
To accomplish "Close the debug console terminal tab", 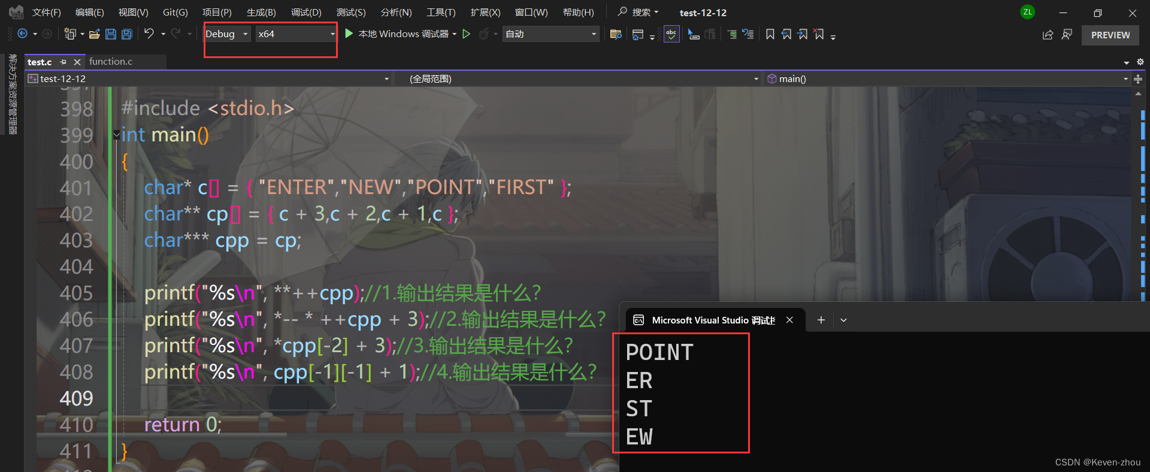I will click(789, 320).
